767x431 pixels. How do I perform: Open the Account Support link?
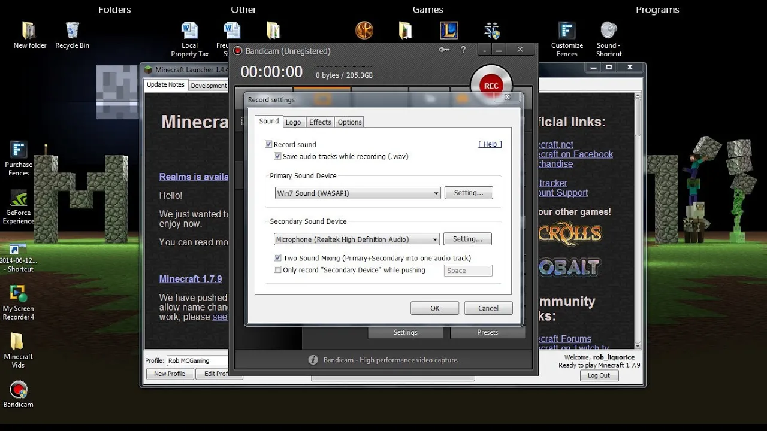pyautogui.click(x=563, y=193)
